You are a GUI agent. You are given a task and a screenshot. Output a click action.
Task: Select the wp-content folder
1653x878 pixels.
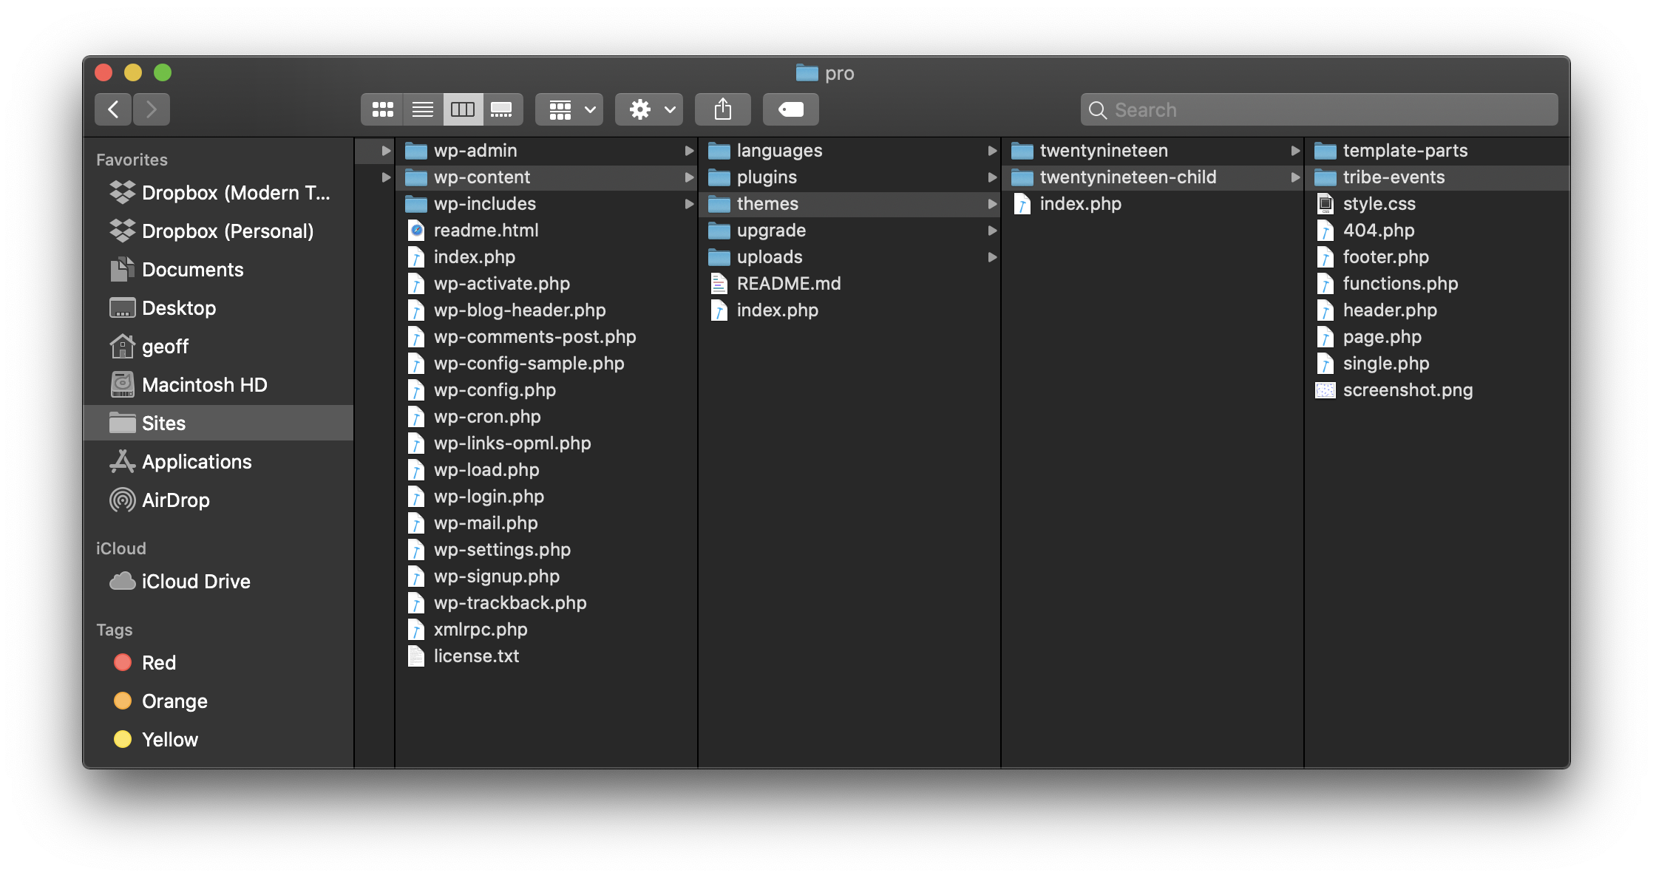tap(546, 177)
